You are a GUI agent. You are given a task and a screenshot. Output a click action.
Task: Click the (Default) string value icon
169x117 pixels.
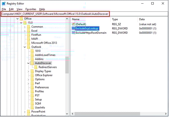[74, 24]
